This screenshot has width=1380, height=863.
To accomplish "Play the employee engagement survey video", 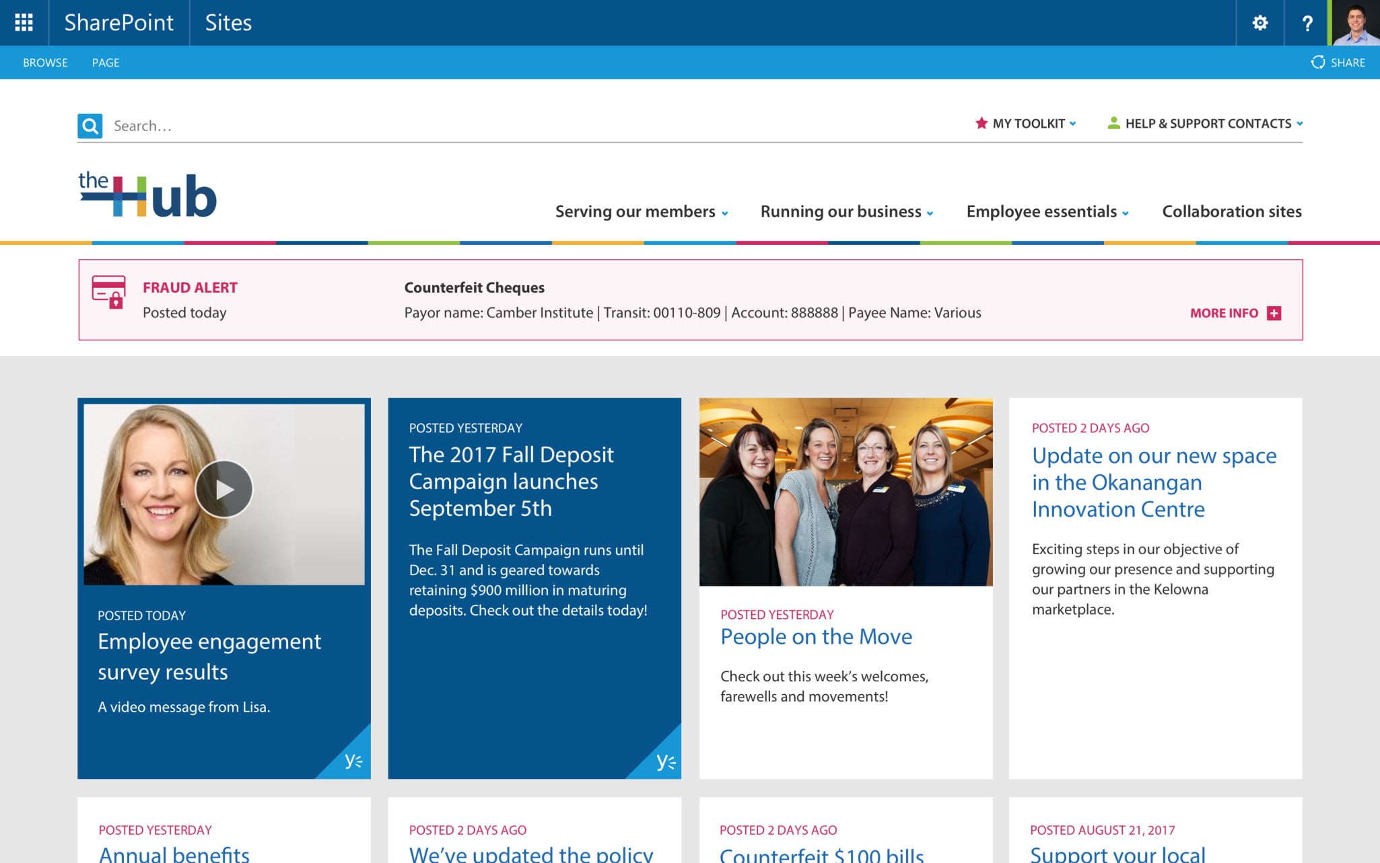I will pos(224,489).
